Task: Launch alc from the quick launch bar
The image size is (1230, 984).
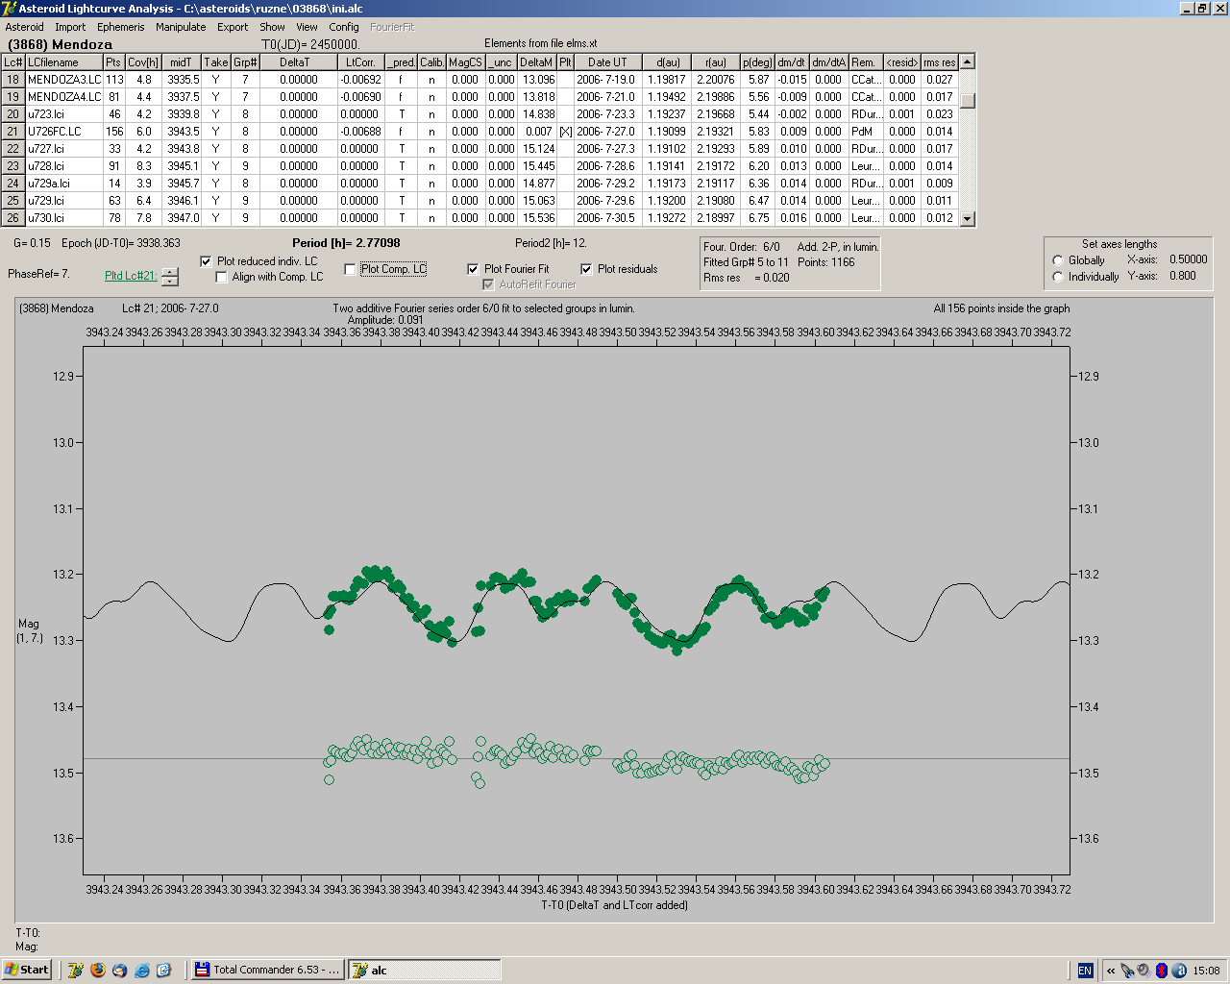Action: pyautogui.click(x=75, y=971)
